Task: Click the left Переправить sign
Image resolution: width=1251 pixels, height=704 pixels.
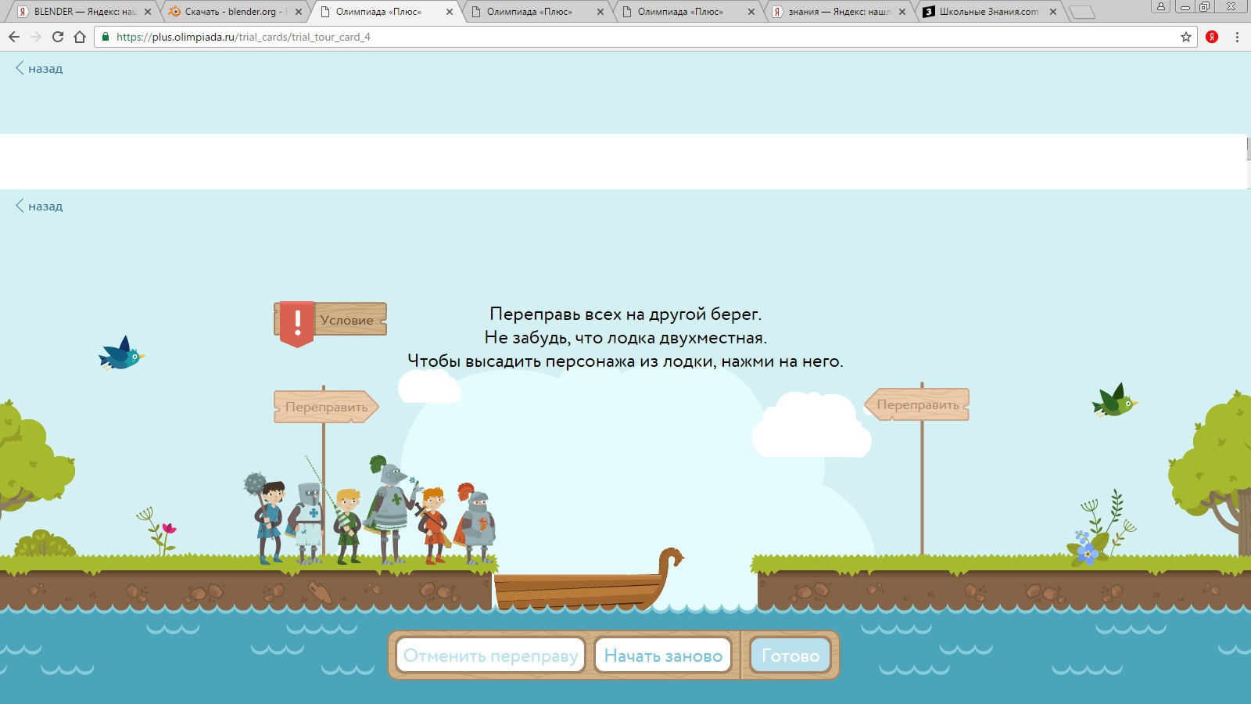Action: point(326,407)
